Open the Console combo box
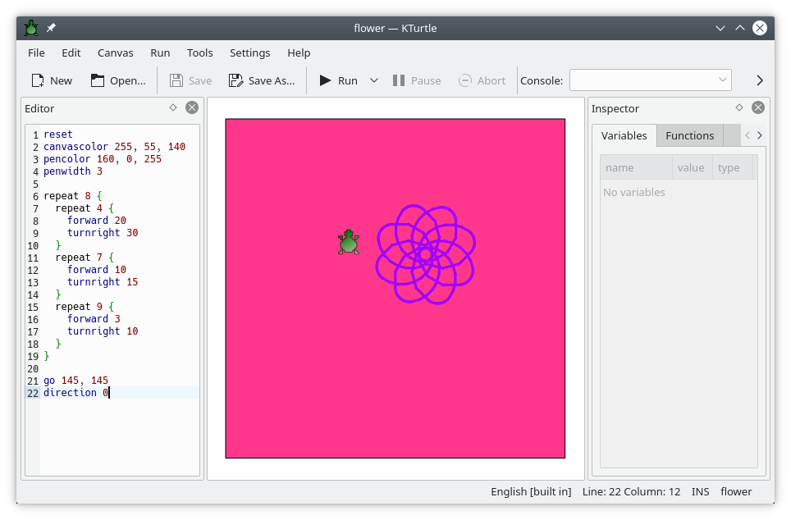Viewport: 791px width, 520px height. click(650, 80)
